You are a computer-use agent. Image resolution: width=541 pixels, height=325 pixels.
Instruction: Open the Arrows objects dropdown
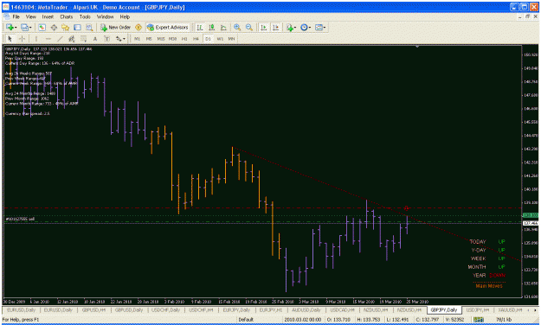120,39
